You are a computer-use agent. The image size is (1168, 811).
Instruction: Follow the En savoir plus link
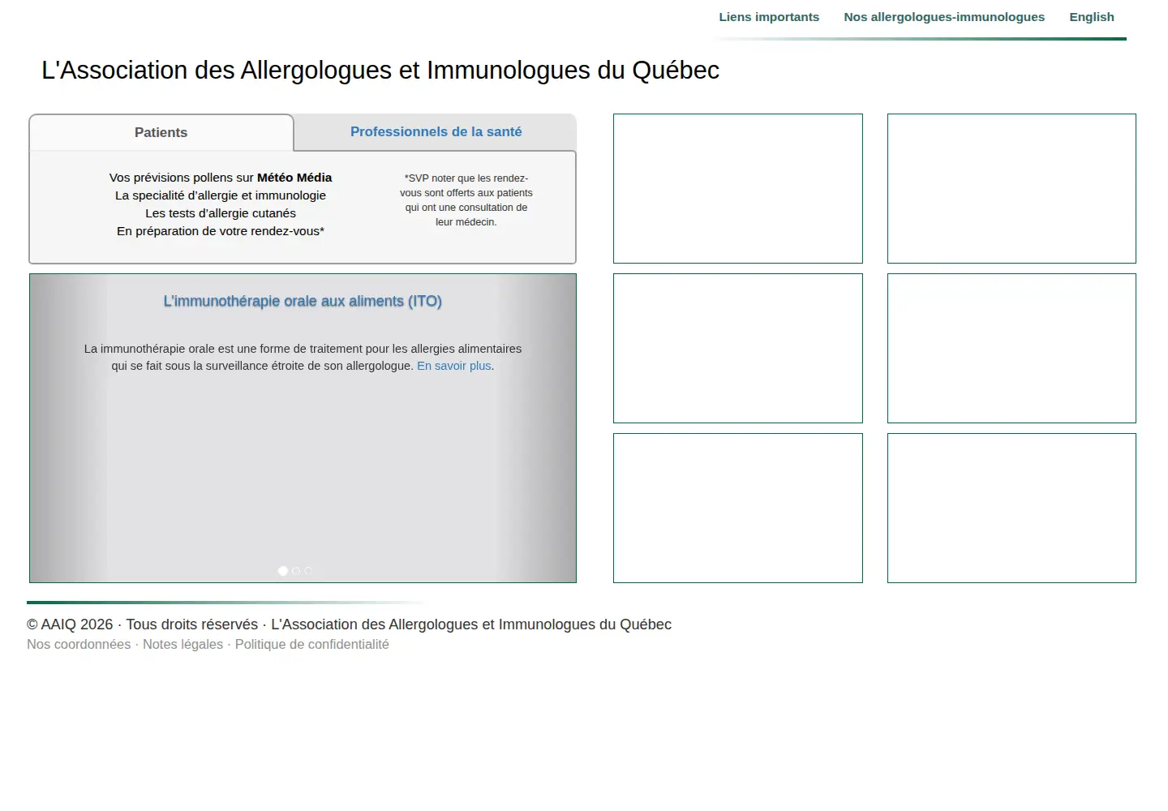click(x=454, y=366)
